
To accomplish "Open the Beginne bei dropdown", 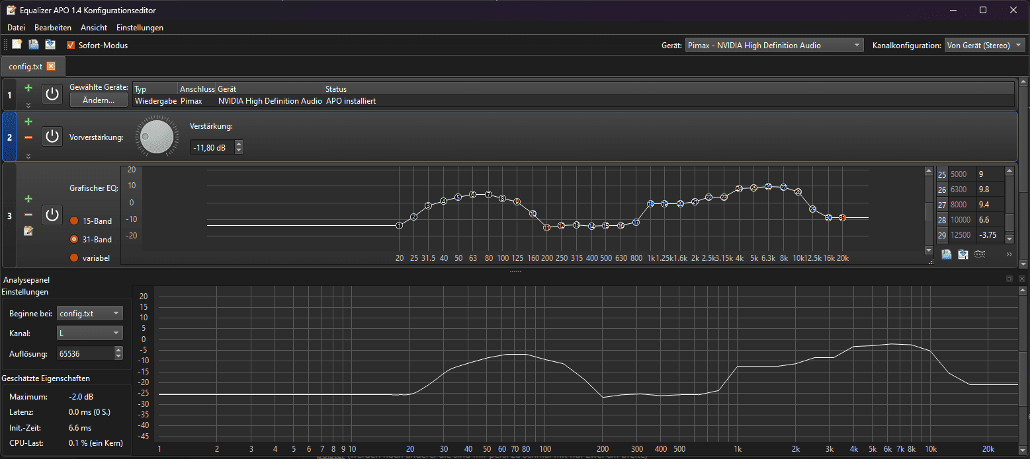I will pos(90,313).
